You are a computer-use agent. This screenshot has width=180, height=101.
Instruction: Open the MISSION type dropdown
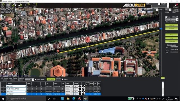(x=157, y=10)
